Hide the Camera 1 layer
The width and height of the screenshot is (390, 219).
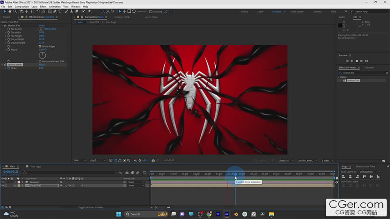(x=3, y=182)
